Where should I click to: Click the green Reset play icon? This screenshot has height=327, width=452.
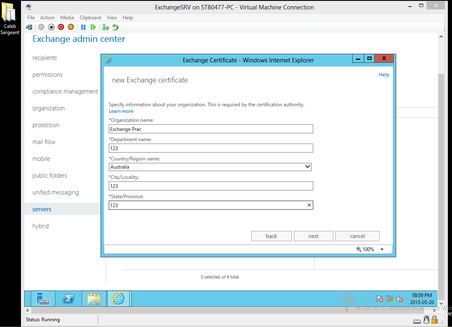(93, 27)
